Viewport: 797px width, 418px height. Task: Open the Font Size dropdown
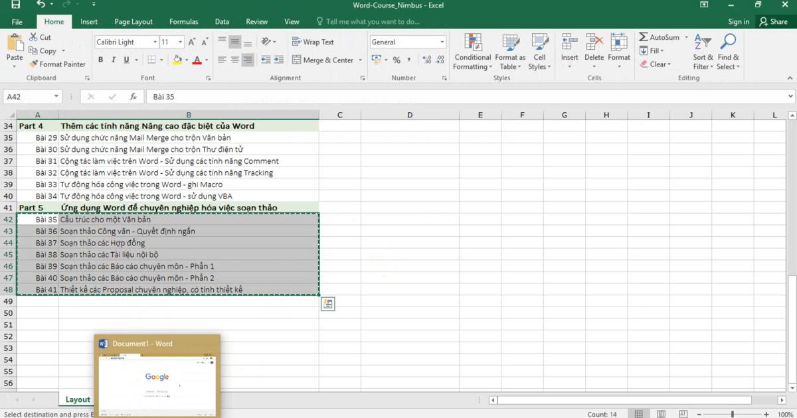(181, 41)
